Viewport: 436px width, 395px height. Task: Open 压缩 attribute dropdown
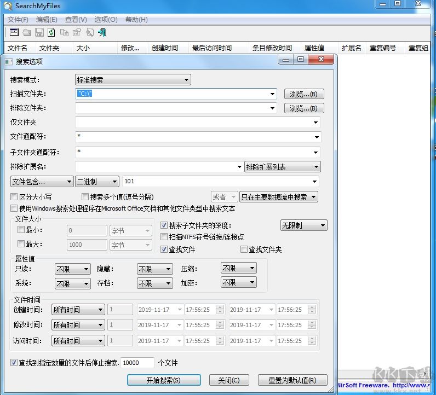[239, 268]
